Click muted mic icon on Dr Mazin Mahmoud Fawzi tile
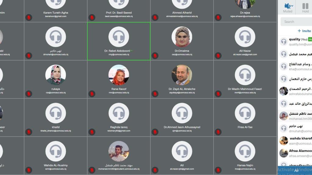 [218, 94]
